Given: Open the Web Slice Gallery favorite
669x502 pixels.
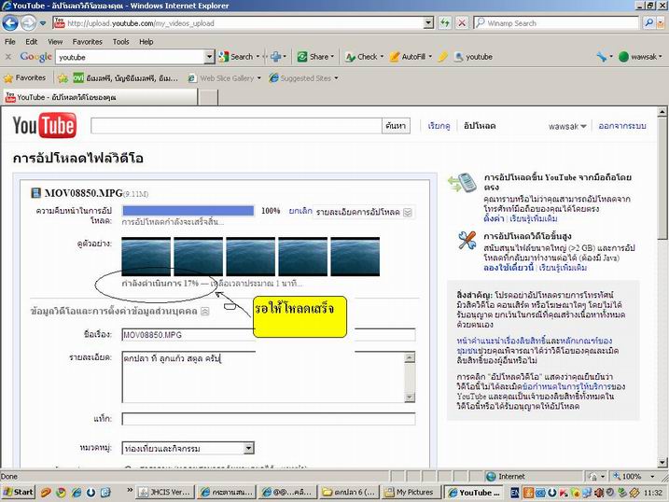Looking at the screenshot, I should [x=225, y=78].
